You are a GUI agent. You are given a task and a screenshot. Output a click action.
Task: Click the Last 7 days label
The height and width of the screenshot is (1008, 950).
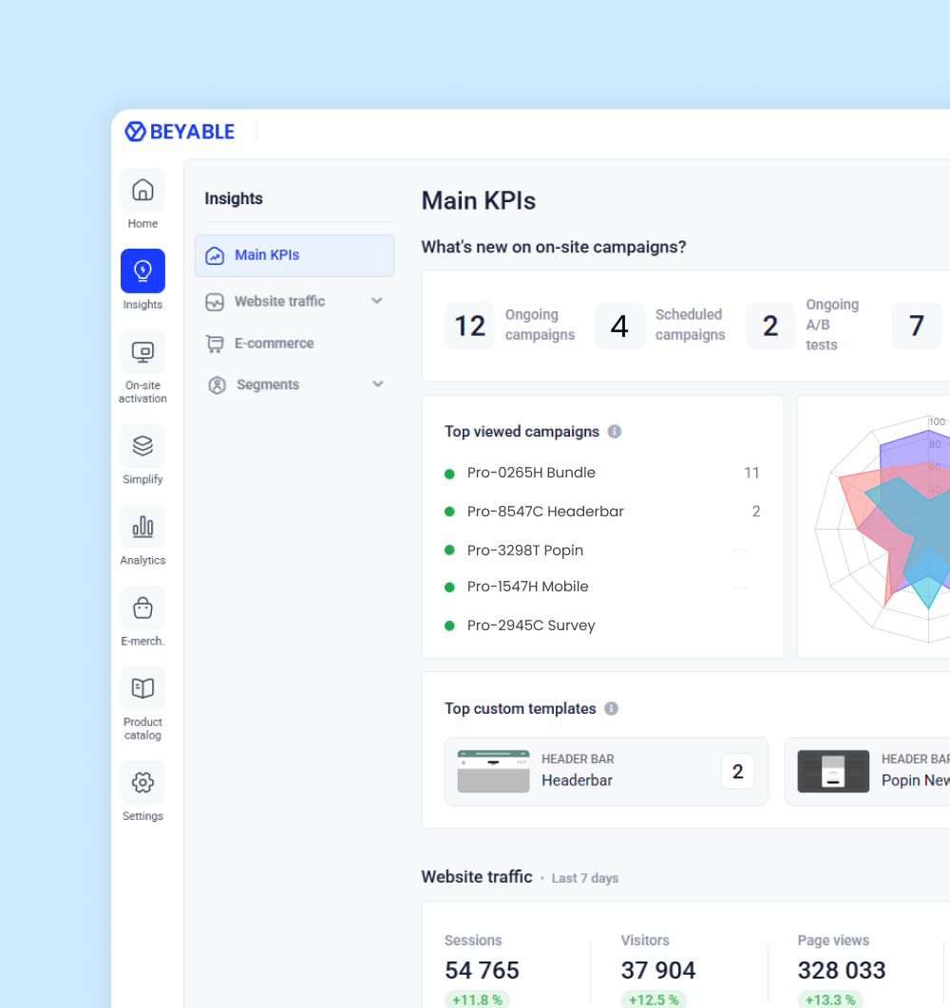tap(584, 878)
